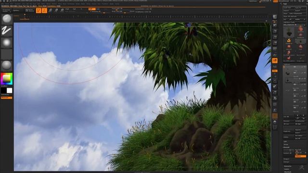Click the Rotate view icon on right shelf
This screenshot has width=308, height=173.
(275, 98)
